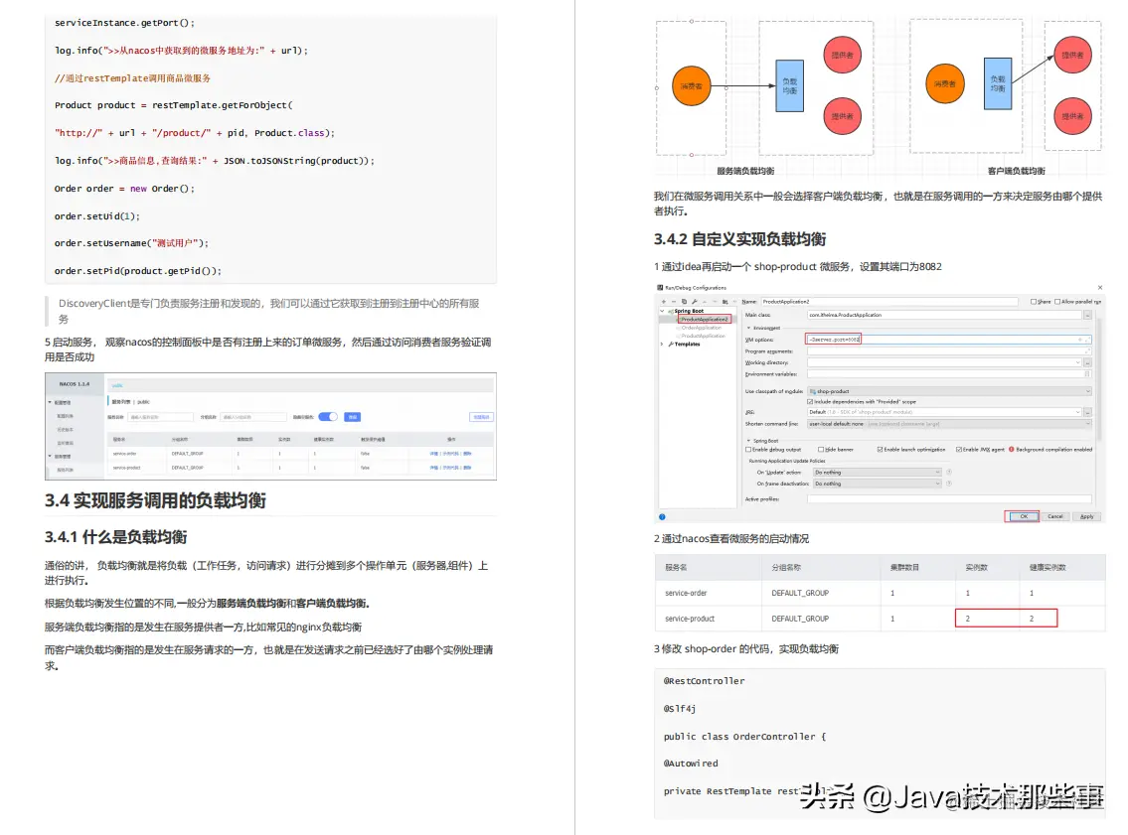The image size is (1128, 835).
Task: Click Cancel in Run/Debug Configurations
Action: [1054, 516]
